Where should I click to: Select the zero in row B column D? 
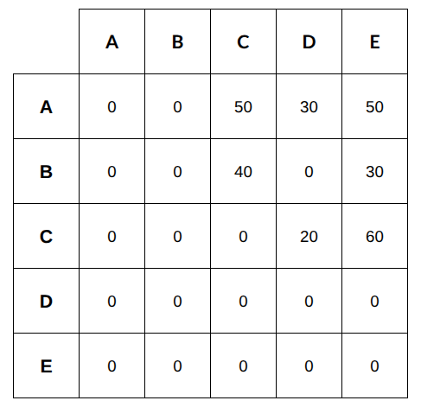309,171
